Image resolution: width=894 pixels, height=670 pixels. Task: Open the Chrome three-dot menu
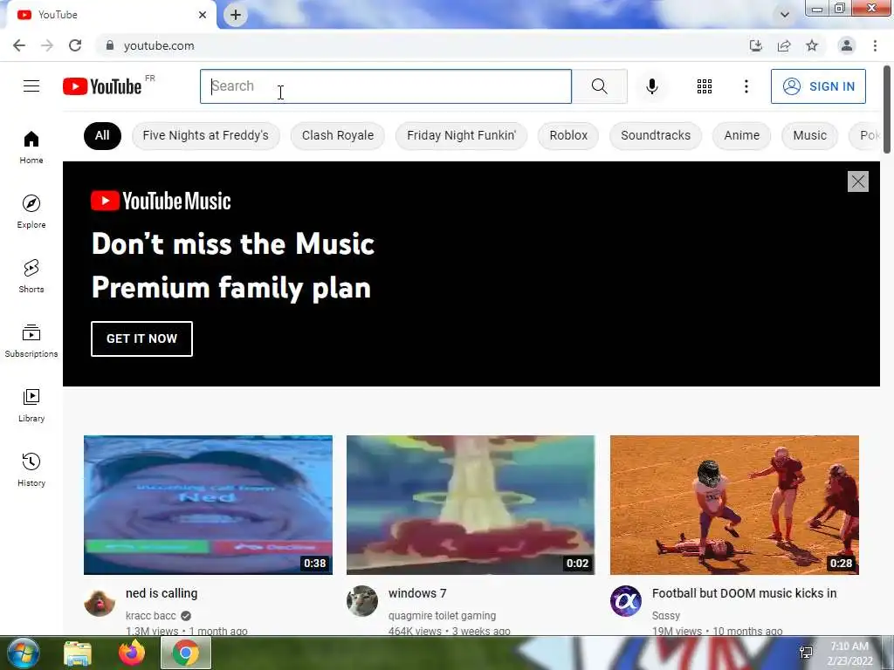point(875,45)
